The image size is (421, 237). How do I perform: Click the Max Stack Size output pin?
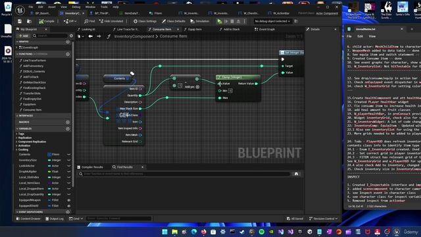[140, 109]
